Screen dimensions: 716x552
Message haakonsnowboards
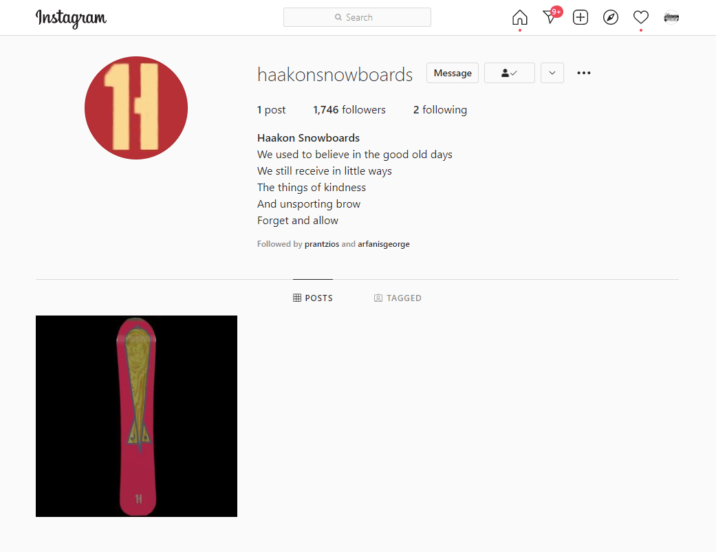coord(453,73)
